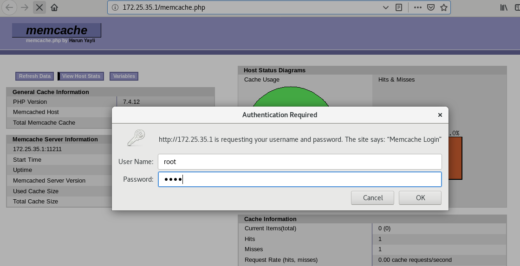Show site information for 172.25.35.1
Screen dimensions: 520x266
tap(115, 7)
